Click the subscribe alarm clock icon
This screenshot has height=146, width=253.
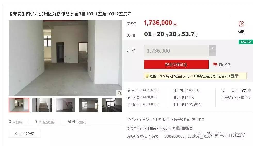point(241,24)
